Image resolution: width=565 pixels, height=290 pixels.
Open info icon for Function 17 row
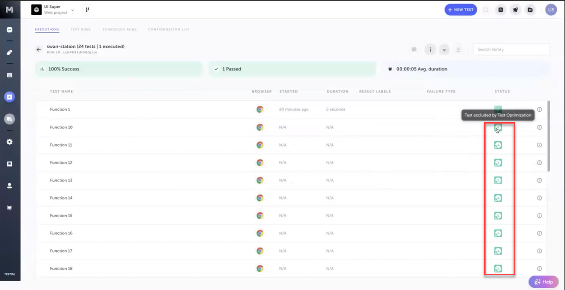click(539, 251)
